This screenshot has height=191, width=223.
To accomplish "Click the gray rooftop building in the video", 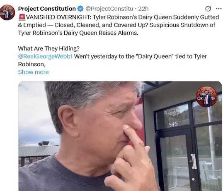I will [x=39, y=153].
